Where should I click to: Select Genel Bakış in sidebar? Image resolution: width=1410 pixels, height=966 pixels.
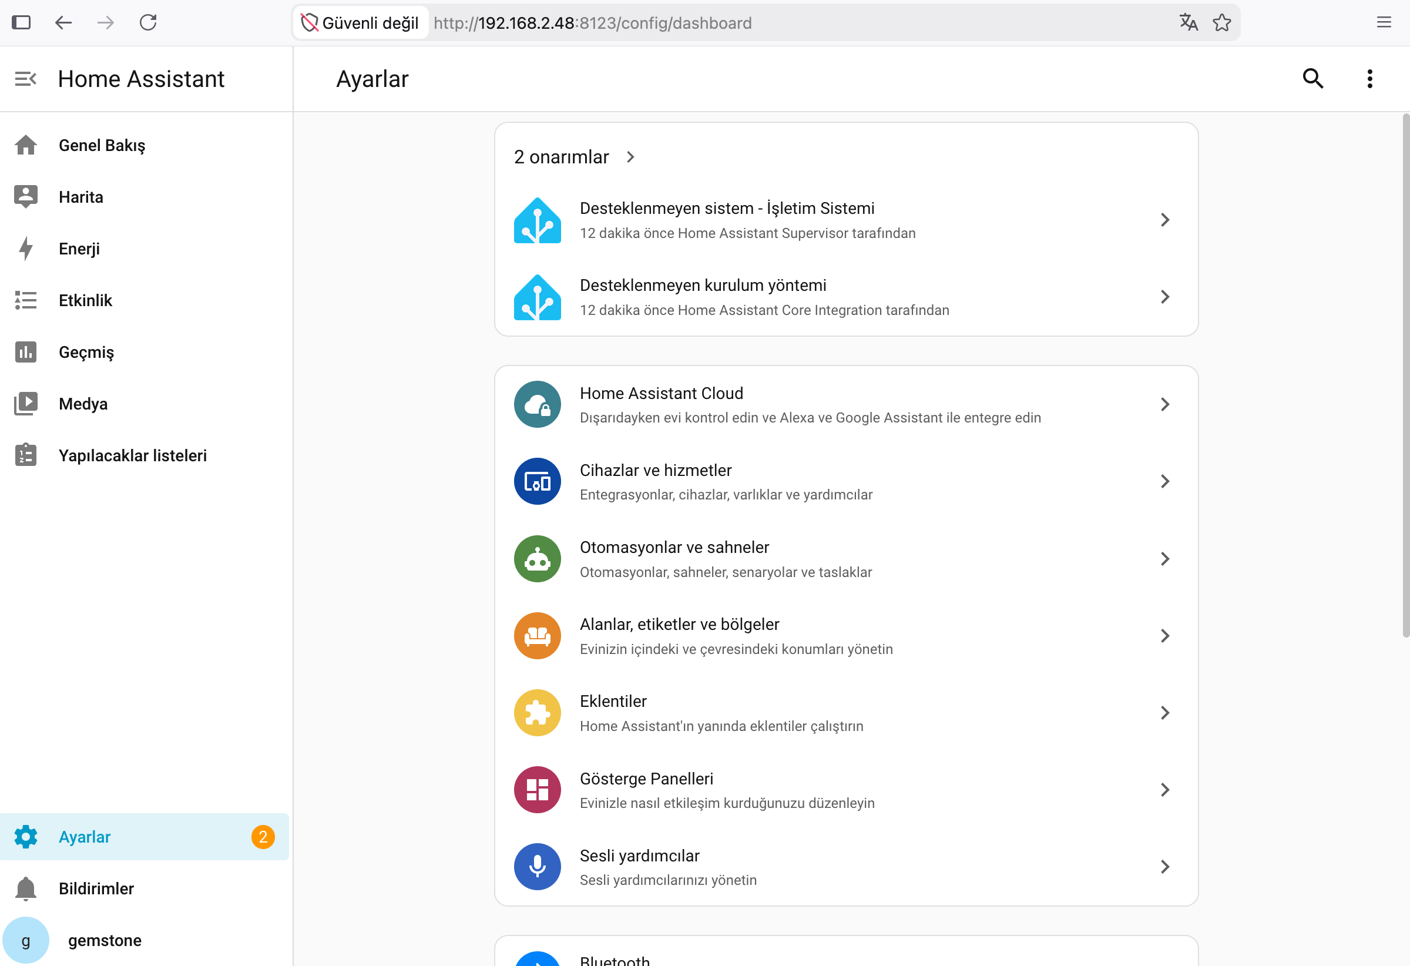pyautogui.click(x=102, y=146)
